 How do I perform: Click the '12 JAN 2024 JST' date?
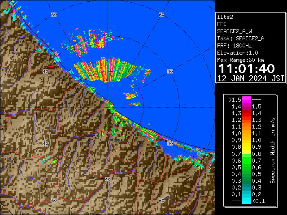click(x=251, y=78)
